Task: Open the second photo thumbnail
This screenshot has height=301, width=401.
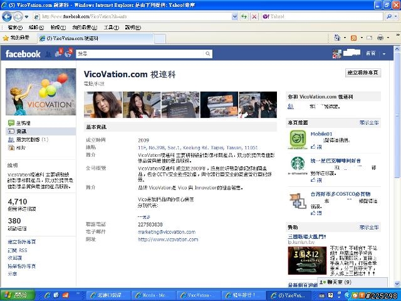Action: pos(142,105)
